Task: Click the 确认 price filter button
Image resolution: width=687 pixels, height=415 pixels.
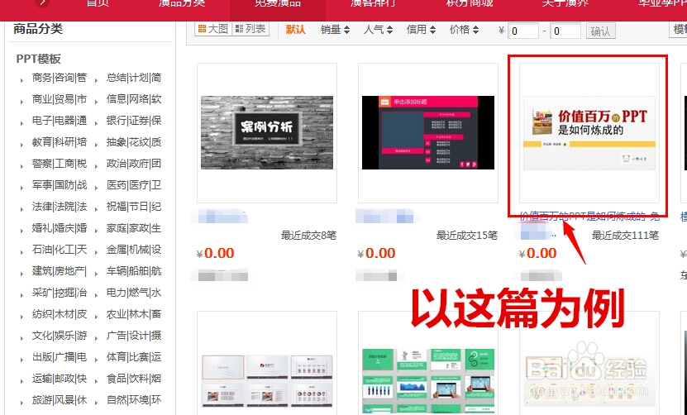Action: point(601,31)
